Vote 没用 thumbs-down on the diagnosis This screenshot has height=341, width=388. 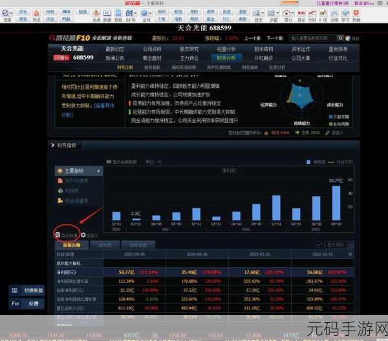click(297, 133)
